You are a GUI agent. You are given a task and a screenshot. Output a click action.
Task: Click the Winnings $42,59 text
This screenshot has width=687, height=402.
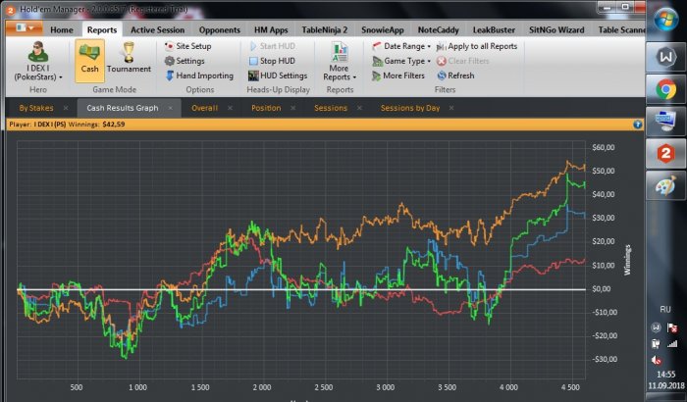97,125
